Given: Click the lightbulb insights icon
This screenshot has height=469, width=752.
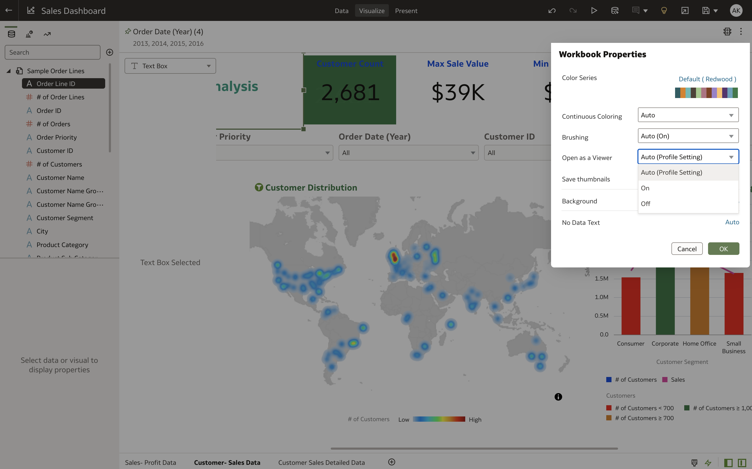Looking at the screenshot, I should pyautogui.click(x=664, y=10).
